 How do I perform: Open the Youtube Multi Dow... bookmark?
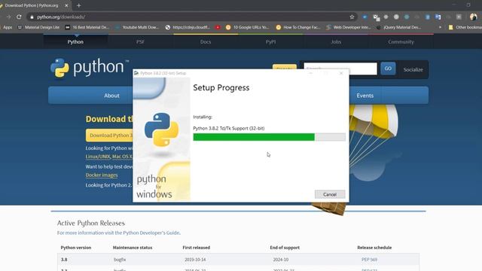pos(137,27)
